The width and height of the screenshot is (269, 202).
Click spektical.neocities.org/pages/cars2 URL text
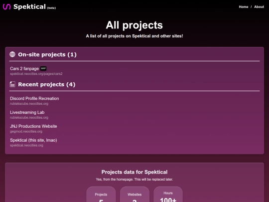pos(36,74)
